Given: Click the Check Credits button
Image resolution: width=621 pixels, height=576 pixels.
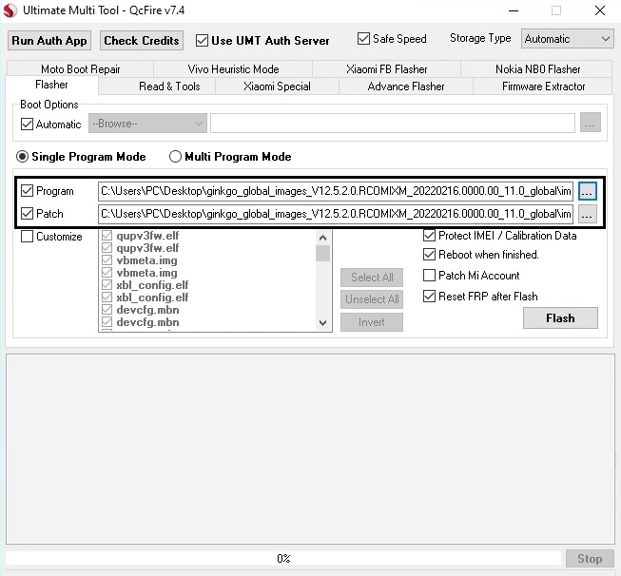Looking at the screenshot, I should 142,41.
